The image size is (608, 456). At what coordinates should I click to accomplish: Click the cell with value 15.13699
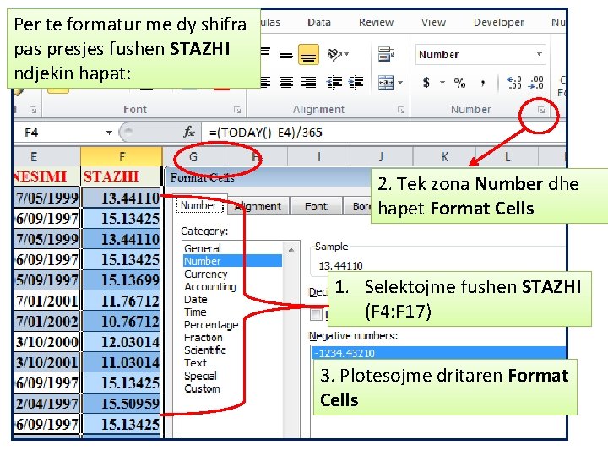tap(122, 280)
